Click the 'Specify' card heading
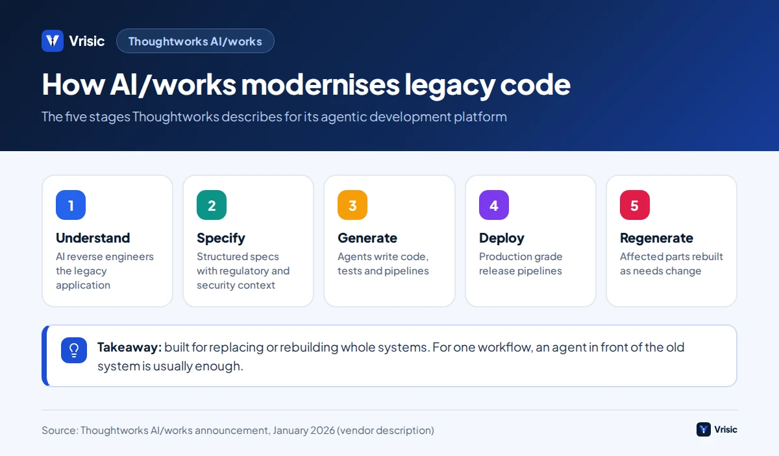Viewport: 779px width, 456px height. point(221,238)
